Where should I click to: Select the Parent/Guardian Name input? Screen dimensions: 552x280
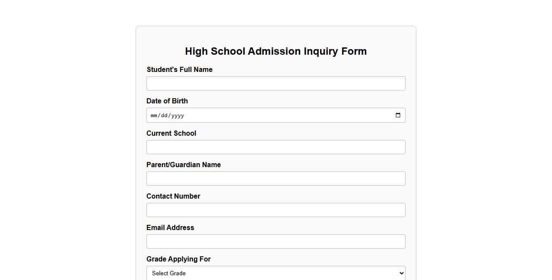coord(276,178)
